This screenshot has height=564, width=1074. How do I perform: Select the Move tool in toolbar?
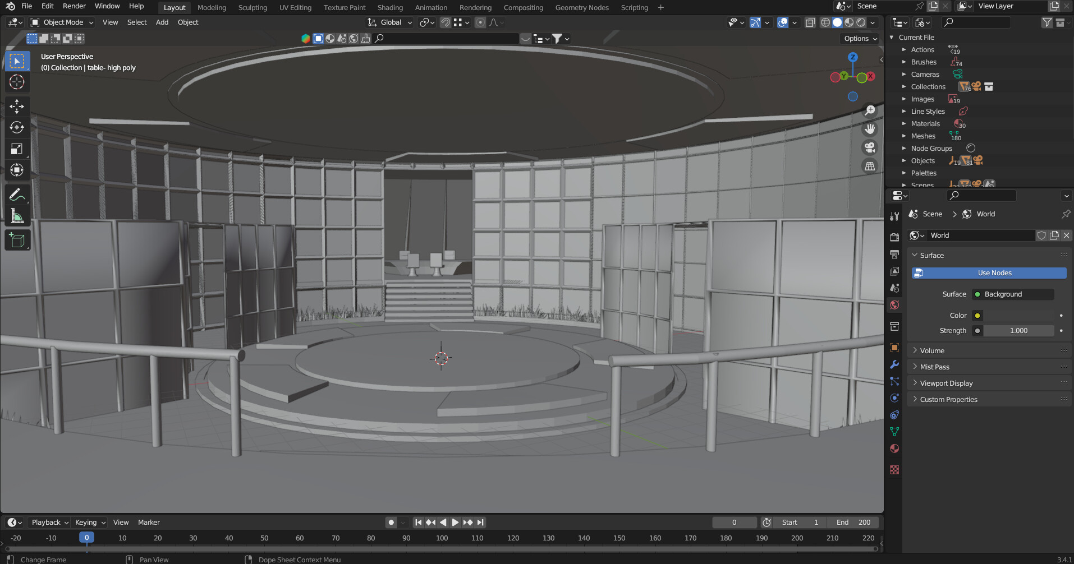click(17, 106)
